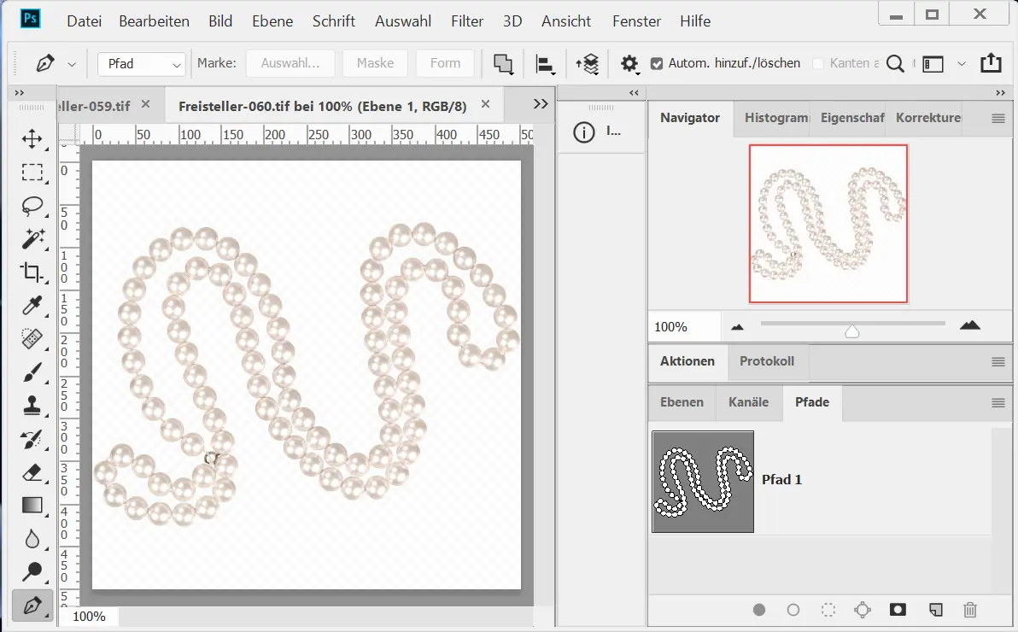Toggle the Kanten ausrichten checkbox

click(x=818, y=63)
